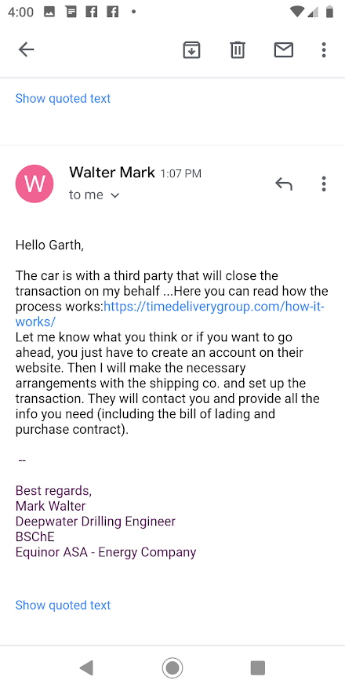The width and height of the screenshot is (345, 691).
Task: Tap Android recent apps square button
Action: [x=258, y=668]
